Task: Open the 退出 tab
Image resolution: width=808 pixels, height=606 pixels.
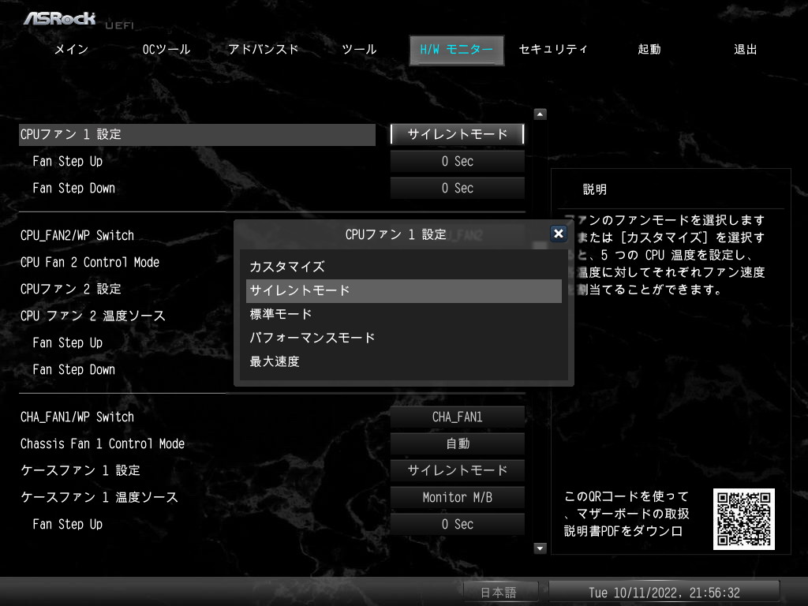Action: 745,50
